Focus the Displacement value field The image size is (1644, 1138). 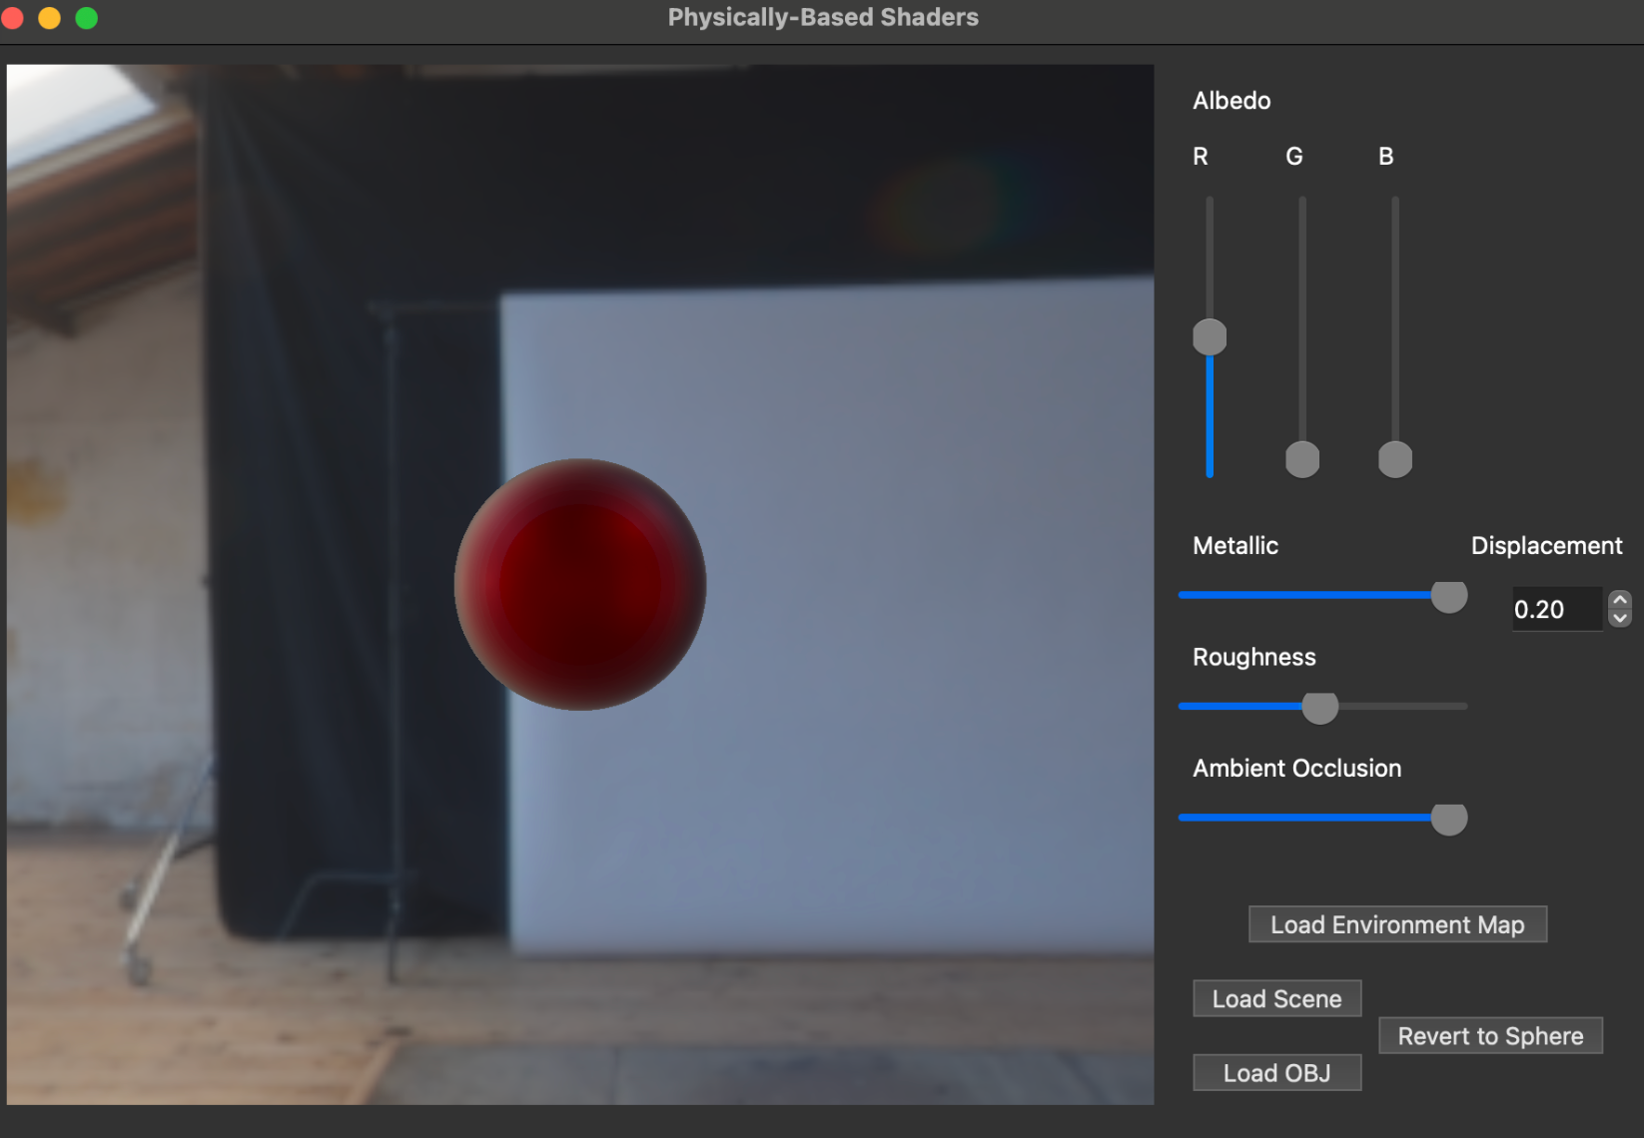(x=1557, y=609)
